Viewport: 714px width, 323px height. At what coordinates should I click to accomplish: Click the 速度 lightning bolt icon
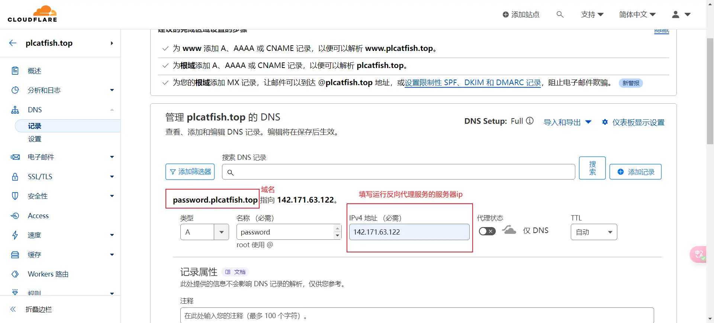click(15, 235)
